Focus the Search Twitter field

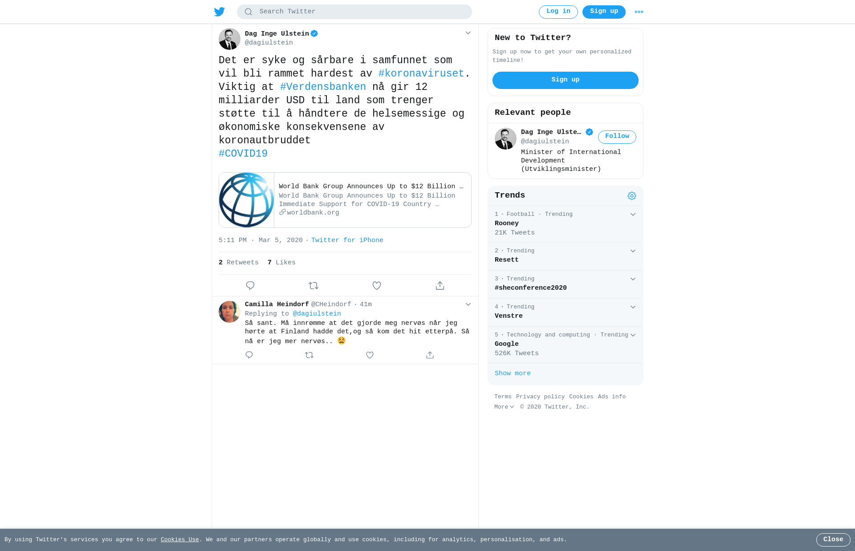(354, 12)
